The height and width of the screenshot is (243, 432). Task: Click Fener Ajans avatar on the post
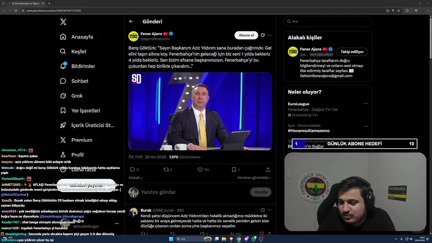[x=133, y=36]
